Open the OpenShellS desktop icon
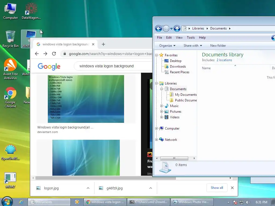275x206 pixels. point(10,152)
